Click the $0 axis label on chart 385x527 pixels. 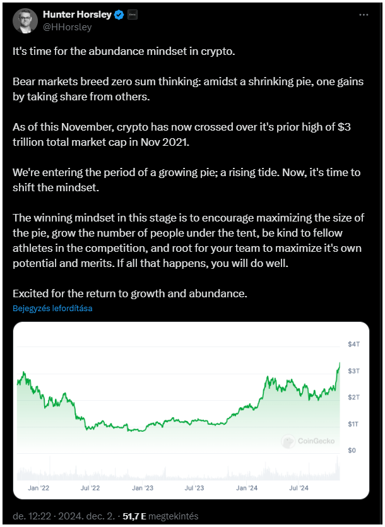click(x=352, y=451)
